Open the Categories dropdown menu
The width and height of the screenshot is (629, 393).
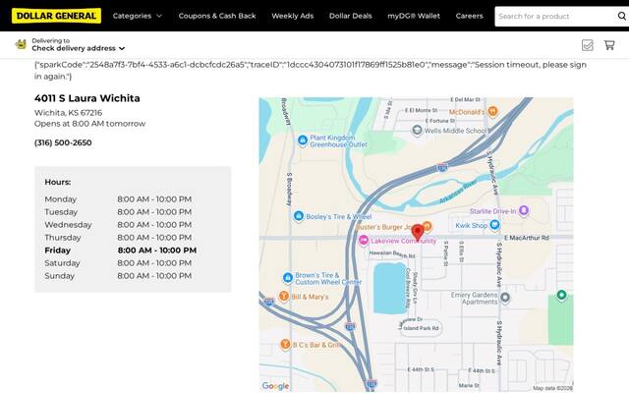click(x=138, y=16)
